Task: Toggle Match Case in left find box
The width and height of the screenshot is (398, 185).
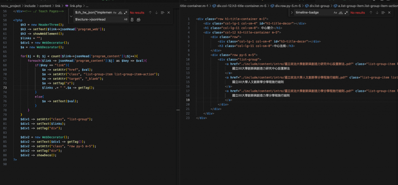Action: [115, 12]
